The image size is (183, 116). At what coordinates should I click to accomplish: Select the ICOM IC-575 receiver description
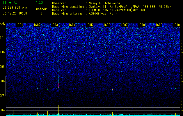click(117, 10)
